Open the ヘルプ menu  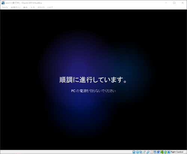(x=50, y=8)
